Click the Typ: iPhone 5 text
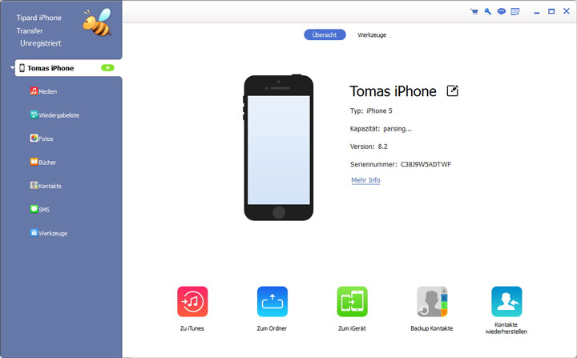577x358 pixels. point(371,111)
